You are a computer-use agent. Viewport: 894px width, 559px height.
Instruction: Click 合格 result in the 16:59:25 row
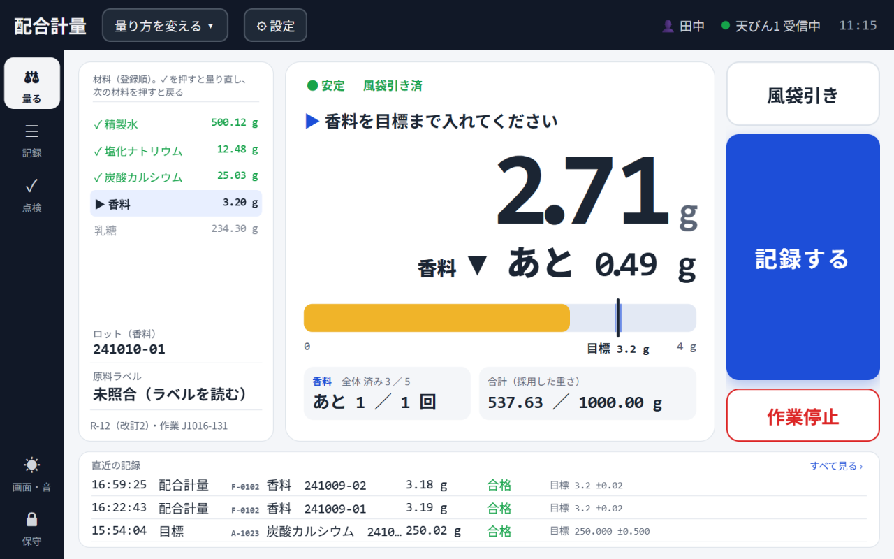(499, 485)
